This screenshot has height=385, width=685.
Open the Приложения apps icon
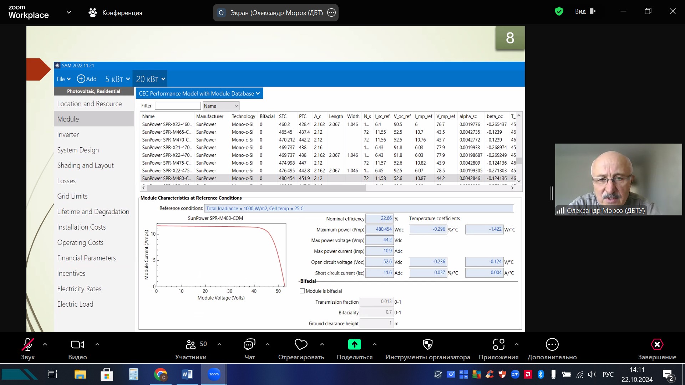coord(498,344)
